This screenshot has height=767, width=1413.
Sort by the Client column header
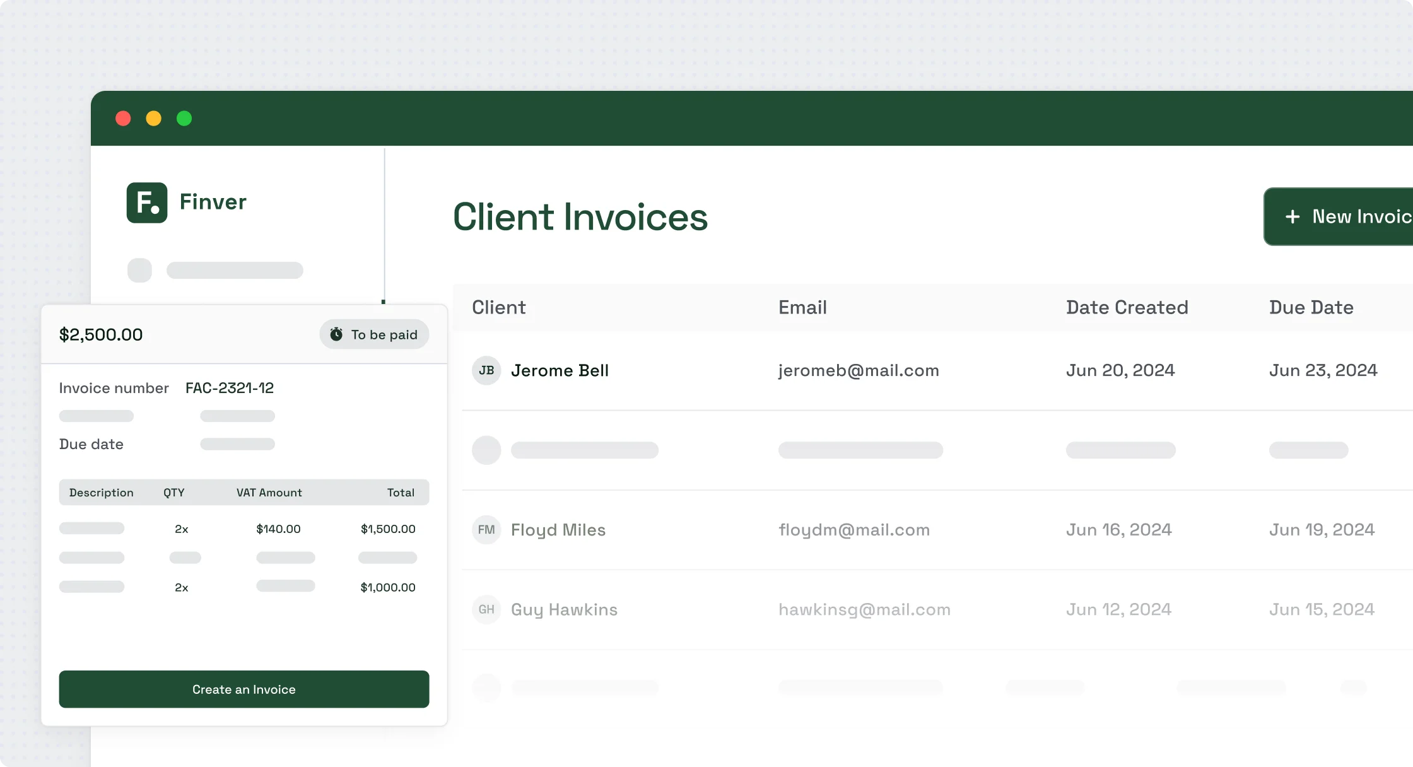click(498, 307)
